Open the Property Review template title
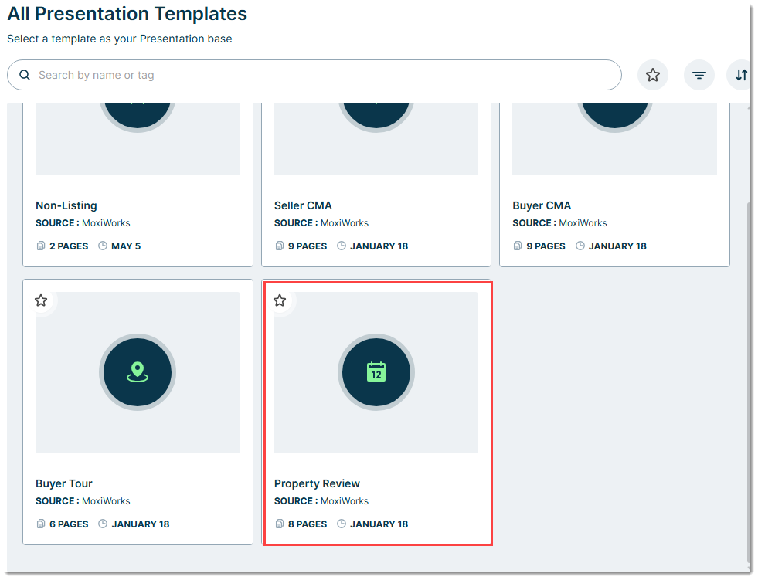This screenshot has width=758, height=580. (317, 483)
